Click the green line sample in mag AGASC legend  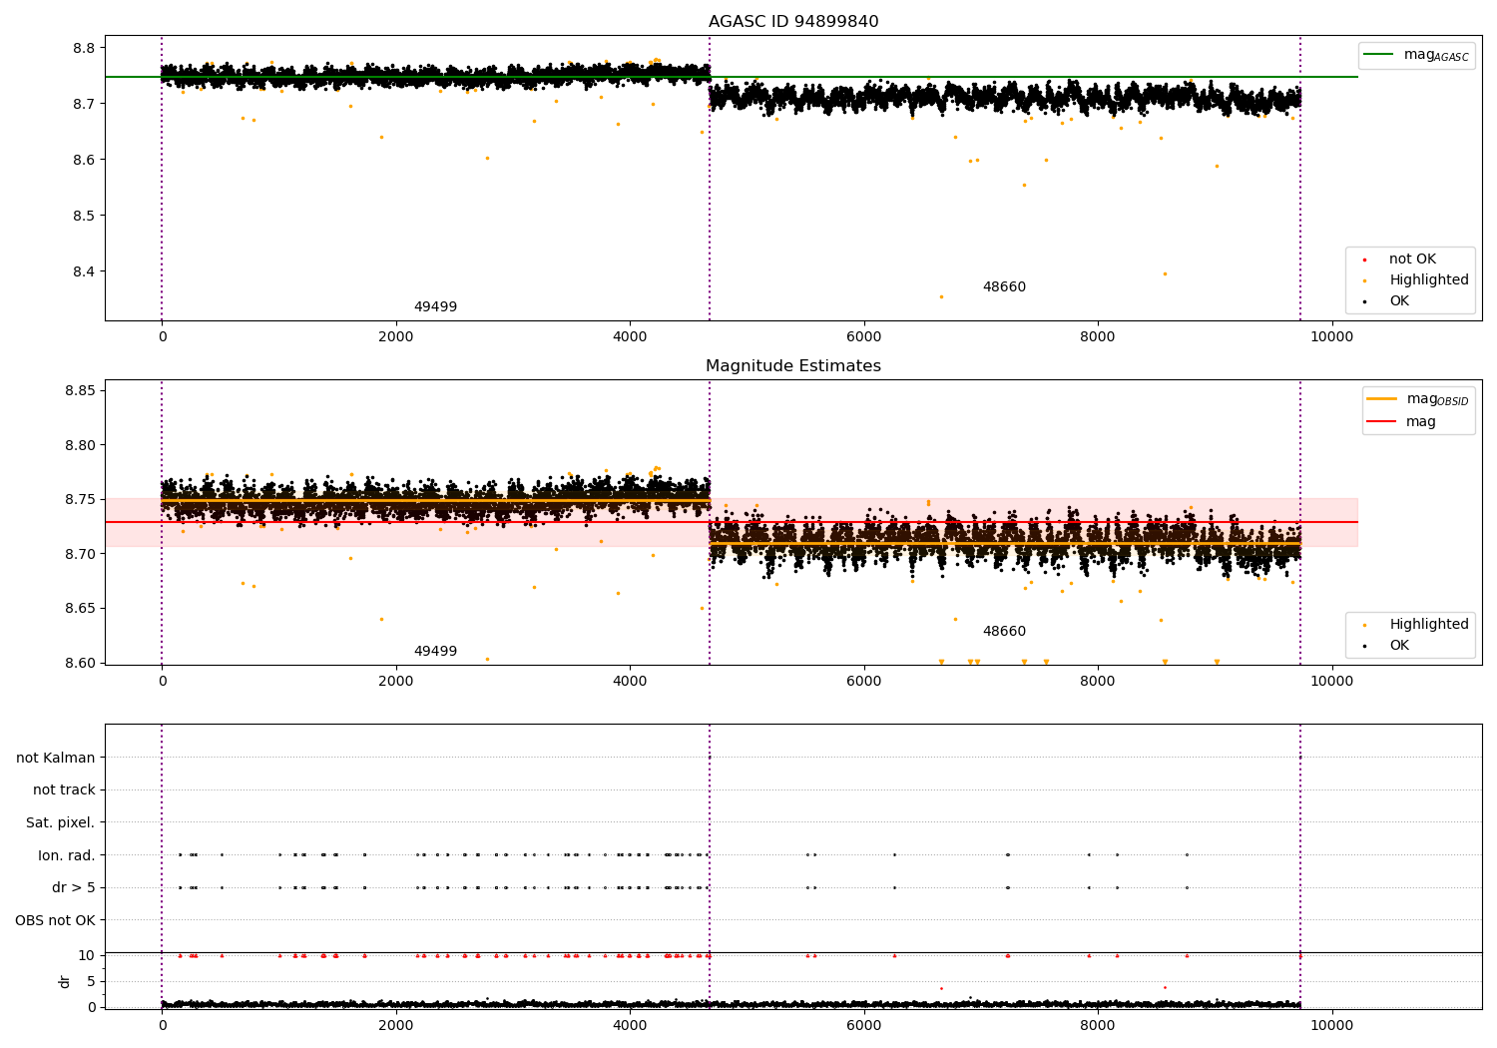tap(1379, 55)
